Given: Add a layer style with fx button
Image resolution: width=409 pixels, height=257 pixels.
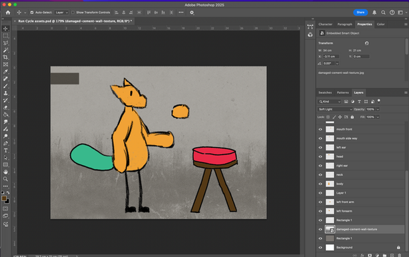Looking at the screenshot, I should tap(362, 256).
